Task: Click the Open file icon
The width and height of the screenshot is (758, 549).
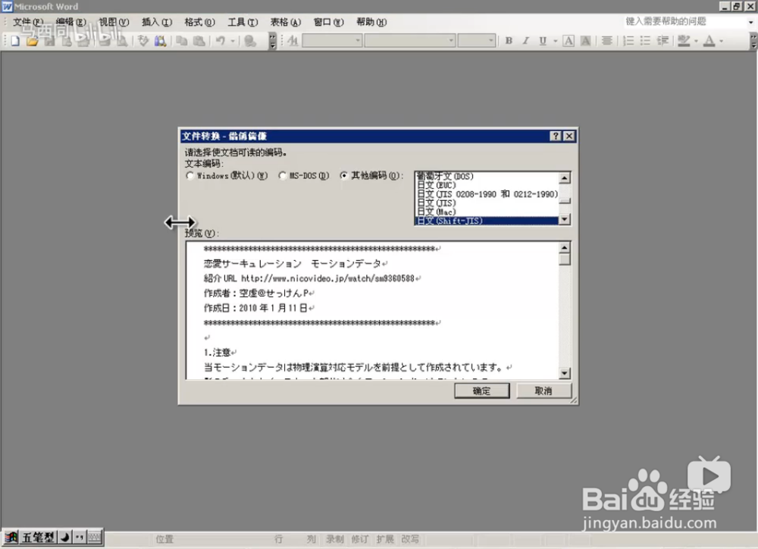Action: click(32, 40)
